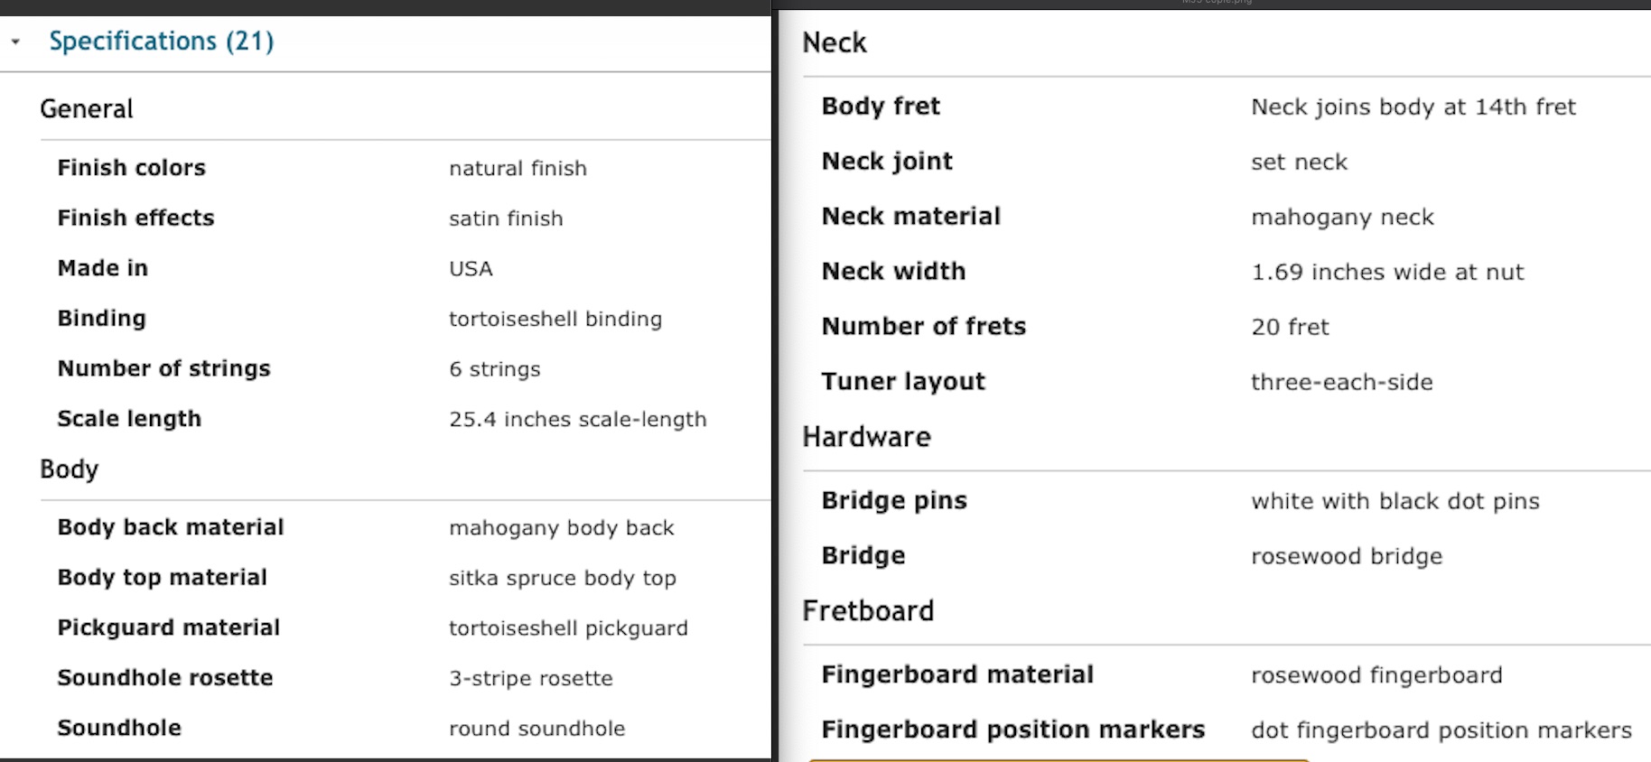
Task: Click the Bridge pins label
Action: [x=894, y=501]
